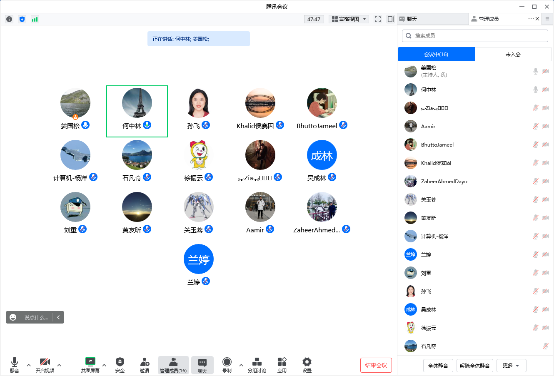The image size is (554, 376).
Task: Open the Apps (应用) icon
Action: tap(282, 364)
